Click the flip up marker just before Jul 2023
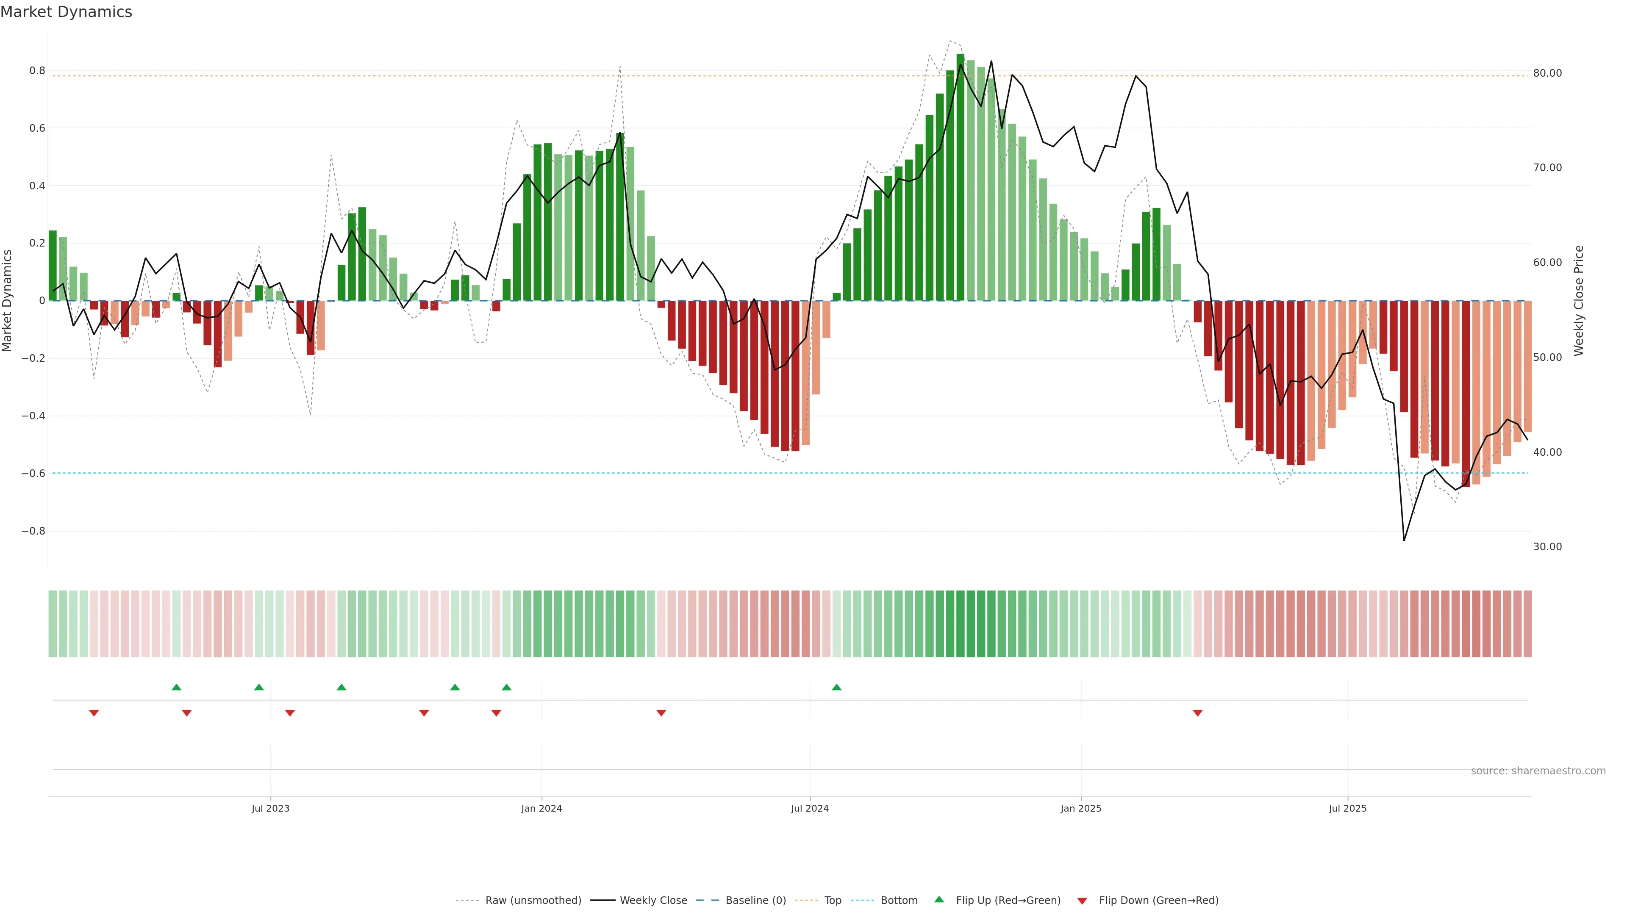1627x915 pixels. click(x=259, y=687)
